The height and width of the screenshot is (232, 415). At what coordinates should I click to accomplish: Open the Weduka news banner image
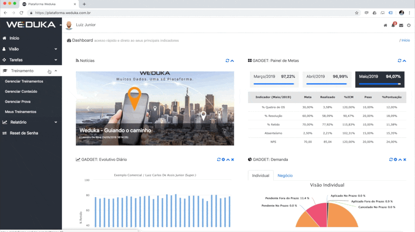point(155,109)
